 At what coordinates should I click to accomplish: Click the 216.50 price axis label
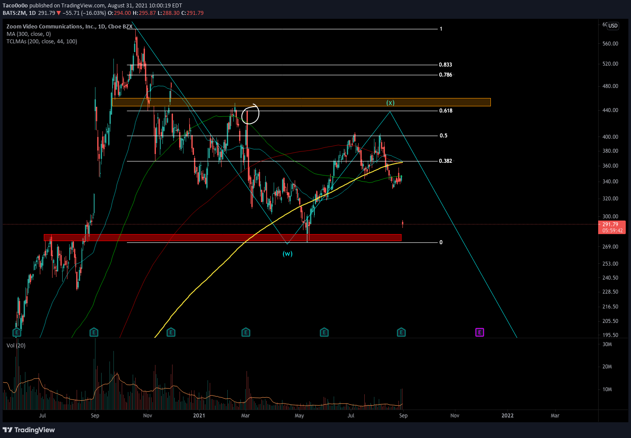[x=610, y=307]
